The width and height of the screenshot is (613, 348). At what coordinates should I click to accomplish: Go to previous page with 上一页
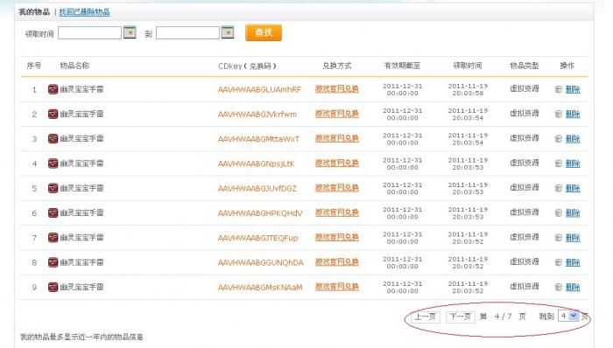(x=426, y=317)
